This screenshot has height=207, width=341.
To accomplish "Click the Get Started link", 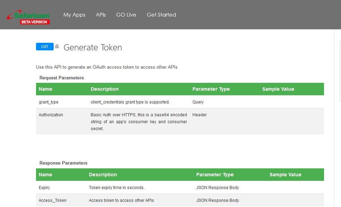I will [x=161, y=14].
